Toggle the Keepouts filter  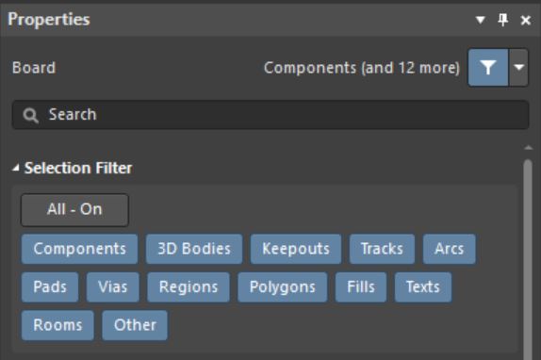(296, 249)
